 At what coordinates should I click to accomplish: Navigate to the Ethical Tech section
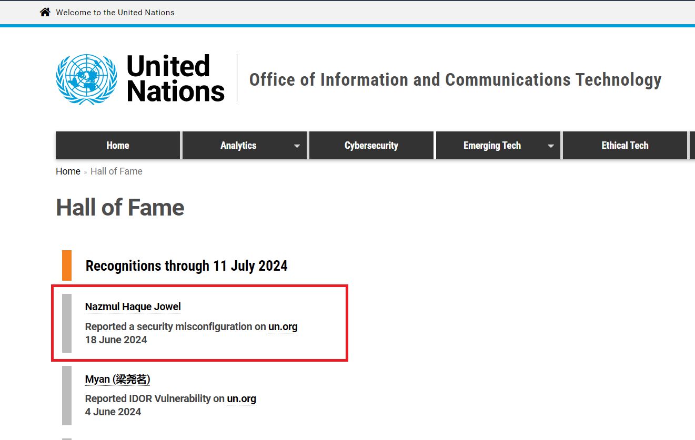pyautogui.click(x=625, y=145)
